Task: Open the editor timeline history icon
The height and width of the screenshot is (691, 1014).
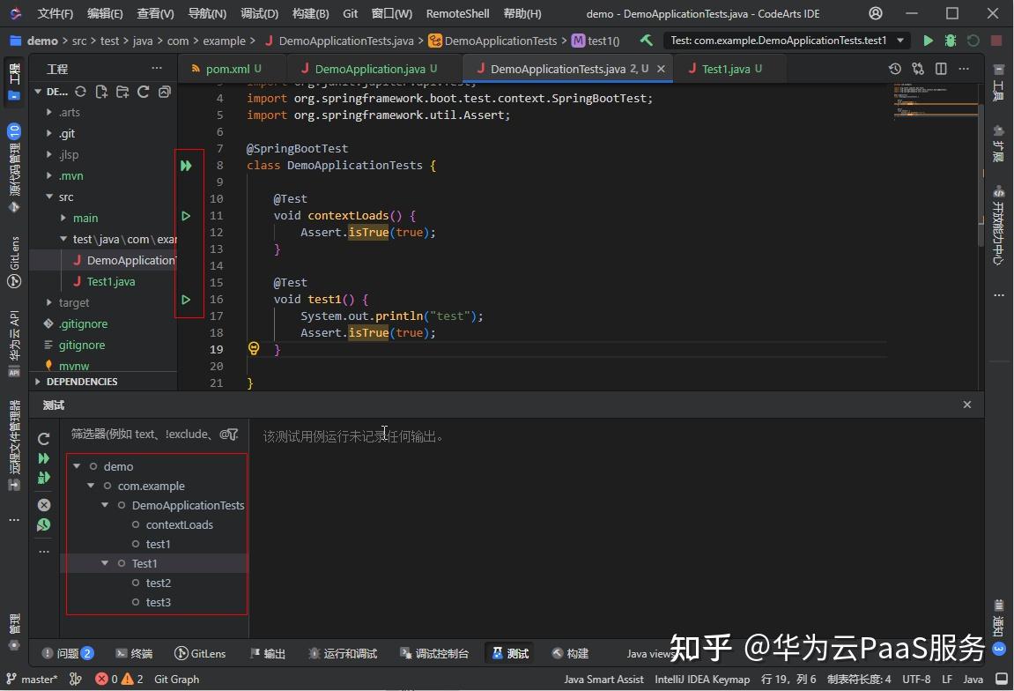Action: (x=895, y=69)
